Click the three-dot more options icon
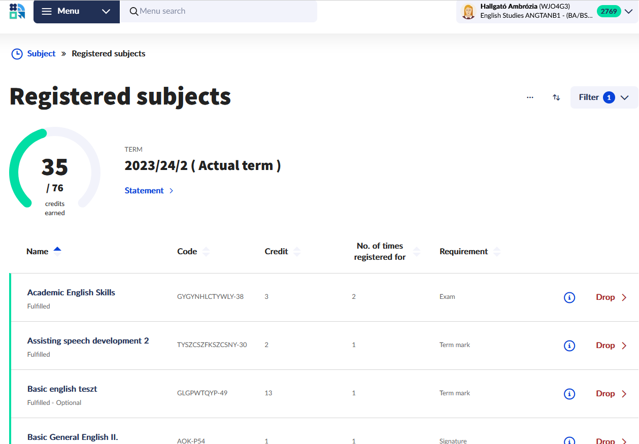Screen dimensions: 639x444 tap(530, 97)
